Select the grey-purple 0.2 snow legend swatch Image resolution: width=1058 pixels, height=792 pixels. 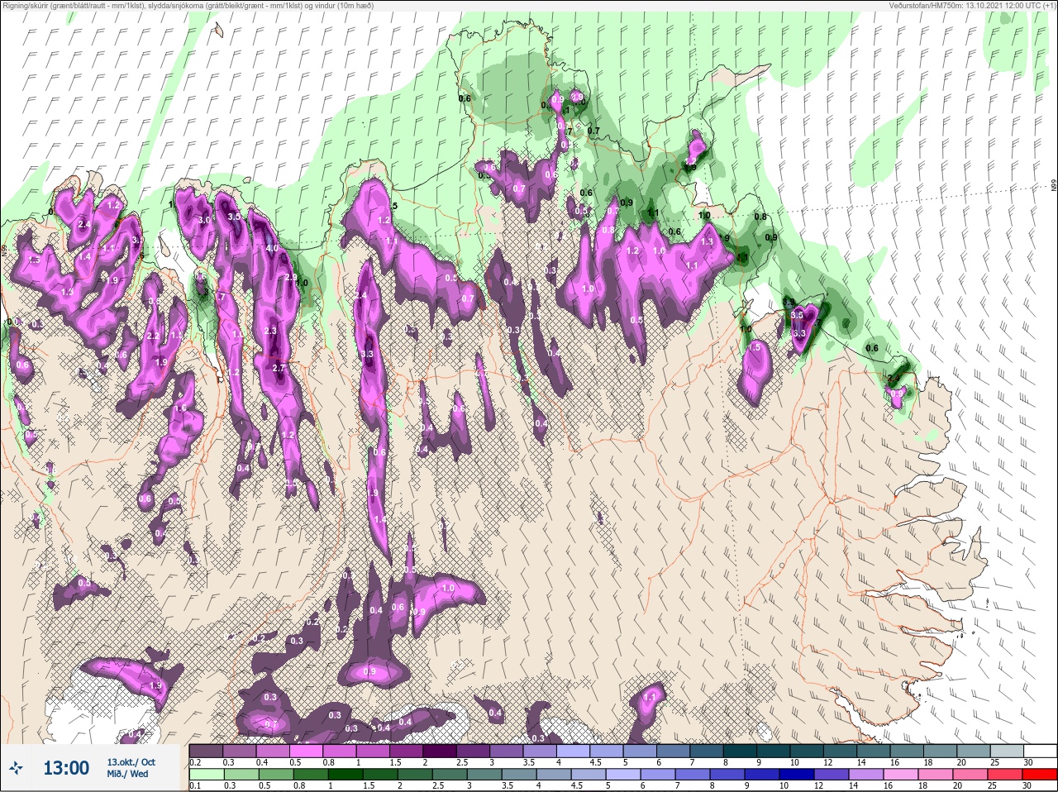pyautogui.click(x=206, y=751)
